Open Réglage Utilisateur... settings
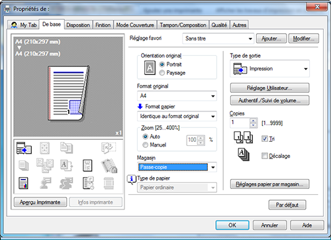This screenshot has height=240, width=331. tap(269, 88)
